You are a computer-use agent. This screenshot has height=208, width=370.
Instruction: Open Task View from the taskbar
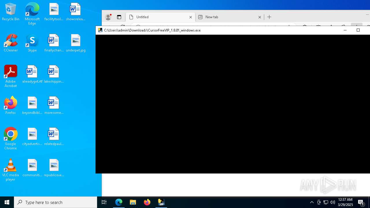[x=104, y=202]
